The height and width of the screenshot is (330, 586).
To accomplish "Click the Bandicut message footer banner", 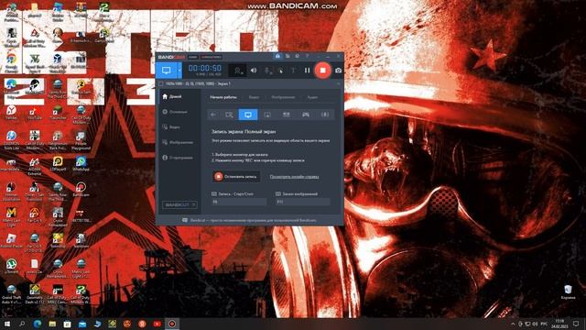I will [250, 220].
